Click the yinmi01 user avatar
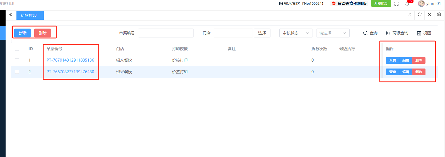This screenshot has height=157, width=445. click(x=421, y=4)
